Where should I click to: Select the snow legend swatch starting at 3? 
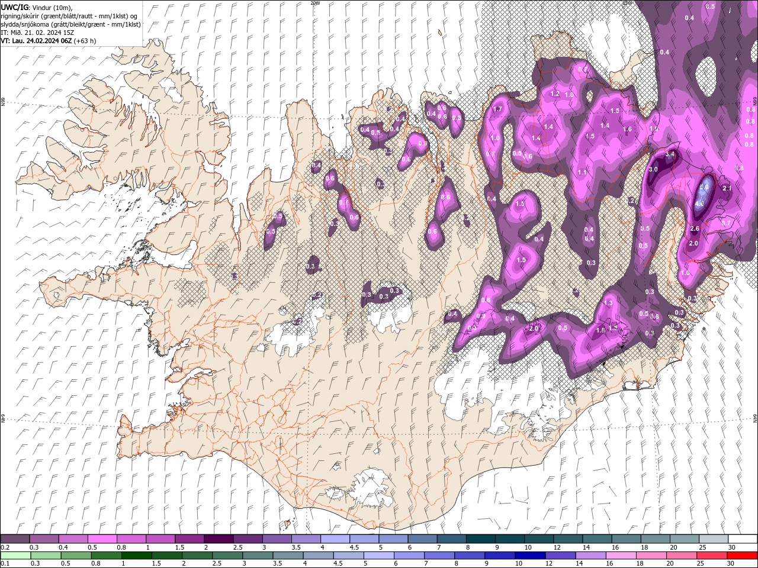point(277,539)
